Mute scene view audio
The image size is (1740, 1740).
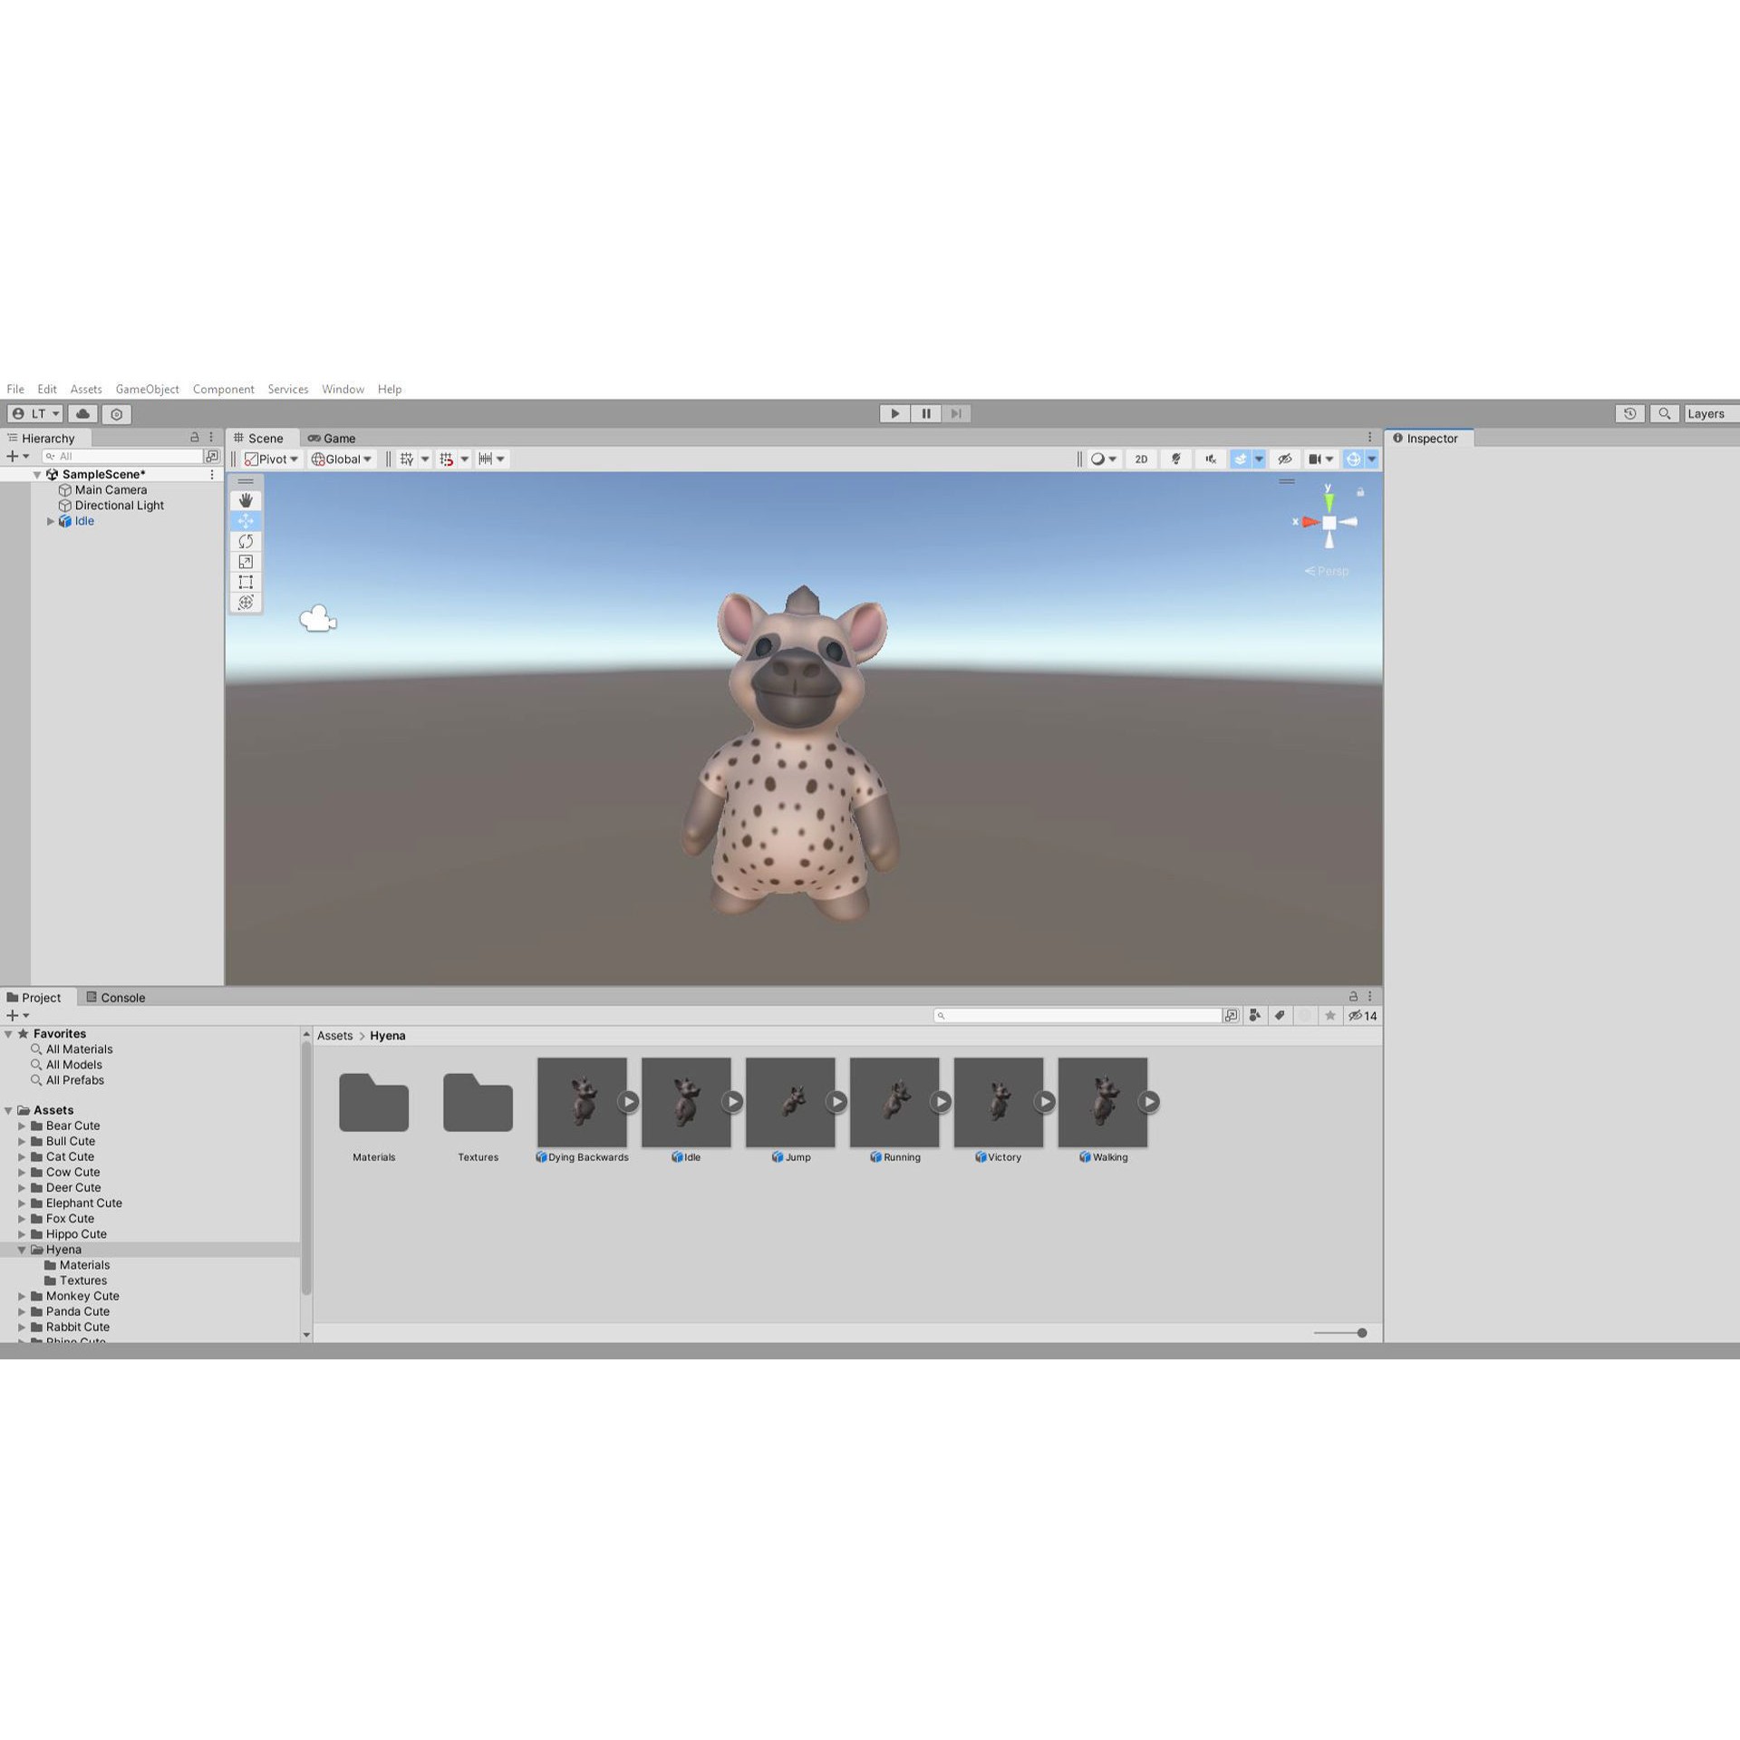click(1210, 459)
